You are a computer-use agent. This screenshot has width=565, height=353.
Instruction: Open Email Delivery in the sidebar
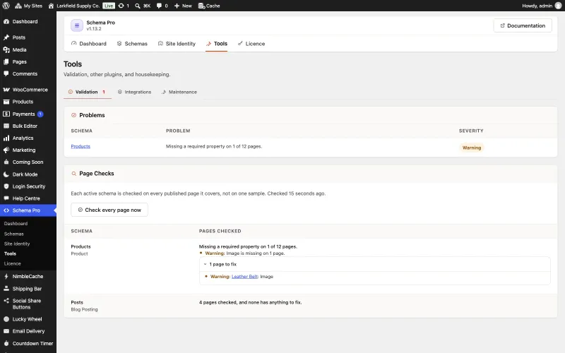(x=28, y=331)
